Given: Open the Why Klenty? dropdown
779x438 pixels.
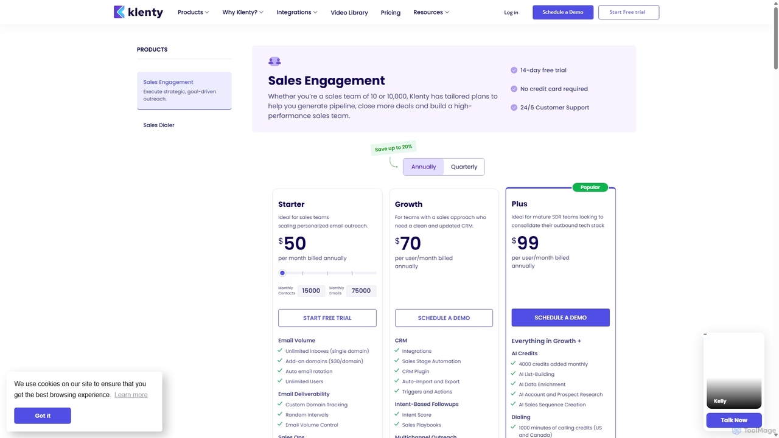Looking at the screenshot, I should [x=243, y=12].
